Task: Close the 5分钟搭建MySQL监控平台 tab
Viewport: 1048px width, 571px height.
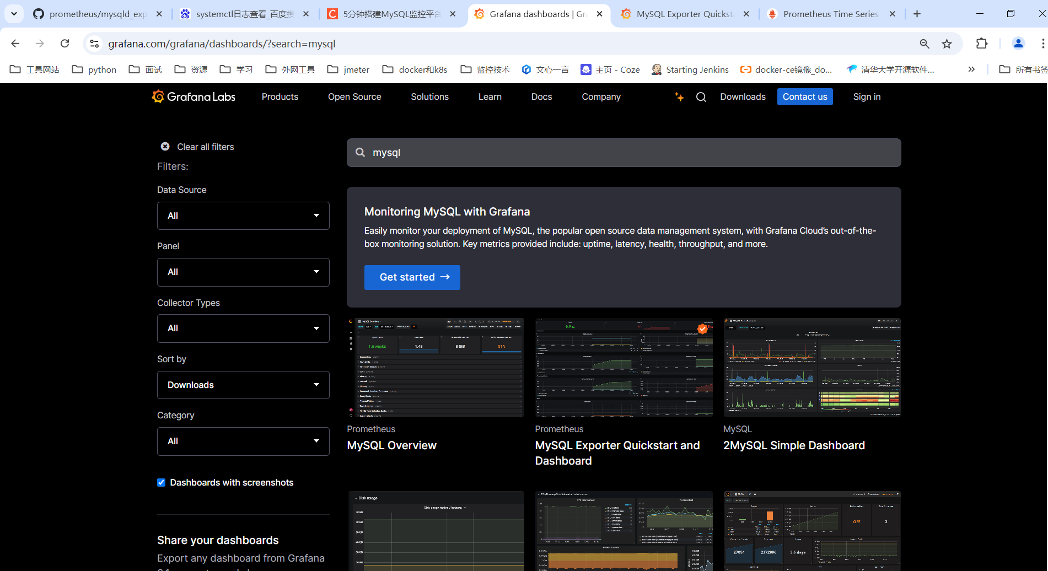Action: pyautogui.click(x=453, y=14)
